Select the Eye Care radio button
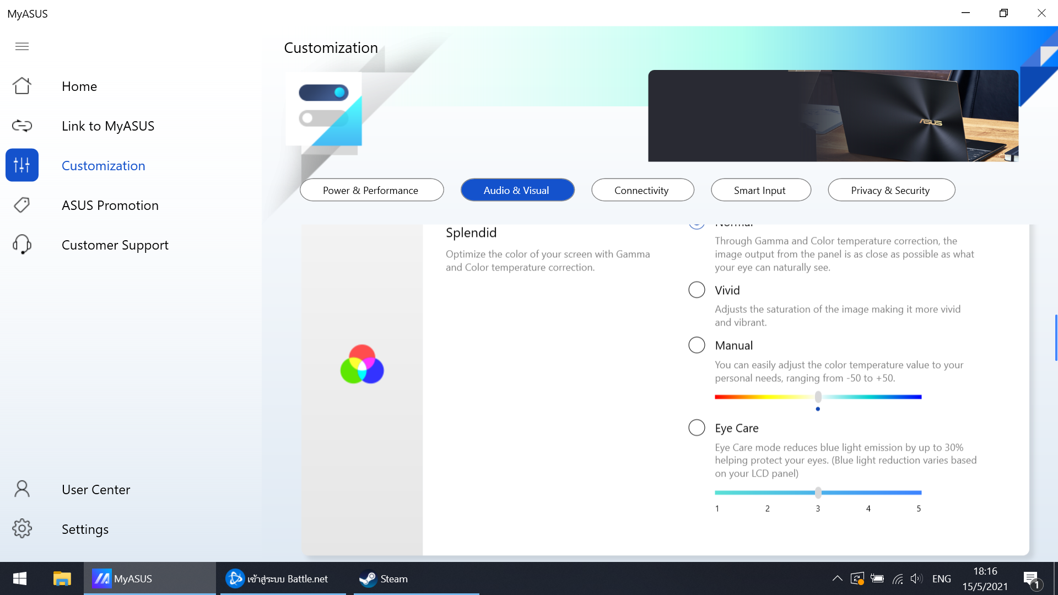 [x=697, y=428]
